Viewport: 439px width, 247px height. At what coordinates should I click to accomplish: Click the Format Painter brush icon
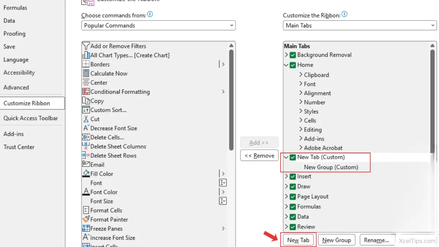(86, 220)
